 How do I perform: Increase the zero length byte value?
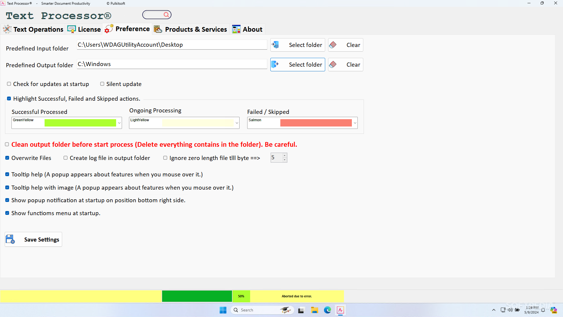[x=284, y=156]
